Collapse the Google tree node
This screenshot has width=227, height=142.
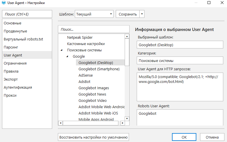67,56
